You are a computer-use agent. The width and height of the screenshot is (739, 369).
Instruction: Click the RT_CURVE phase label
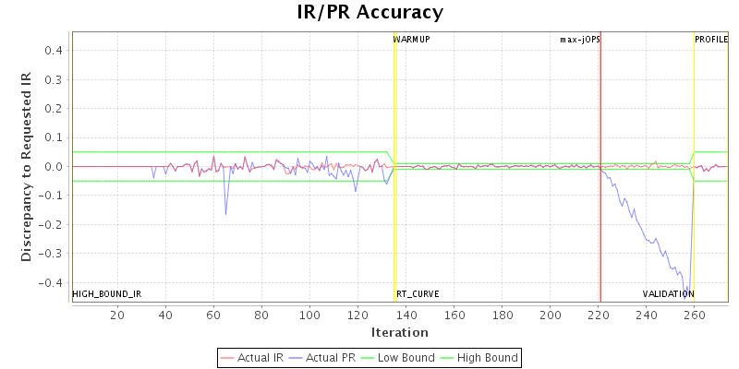pos(418,294)
